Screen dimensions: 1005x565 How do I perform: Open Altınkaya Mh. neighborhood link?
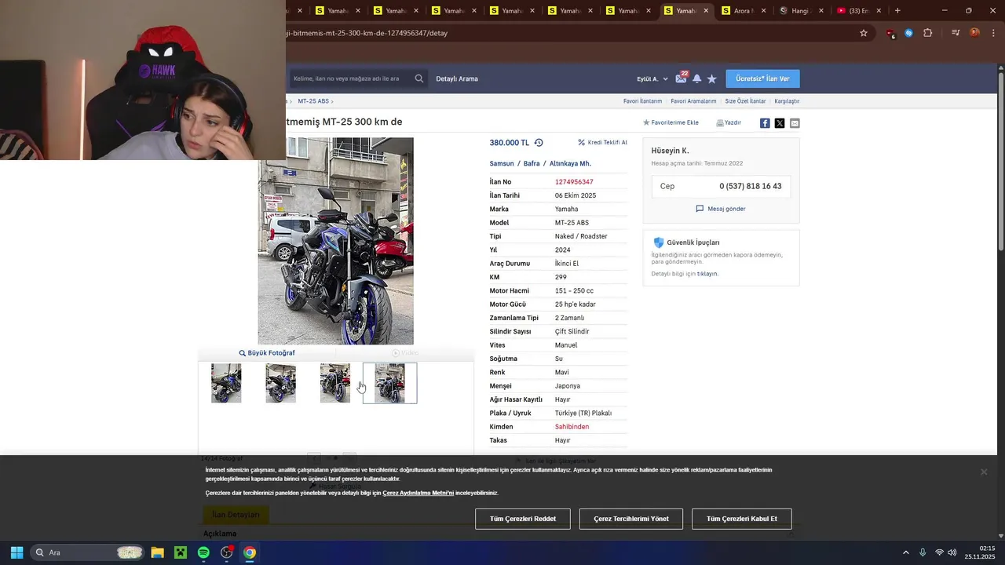point(570,163)
